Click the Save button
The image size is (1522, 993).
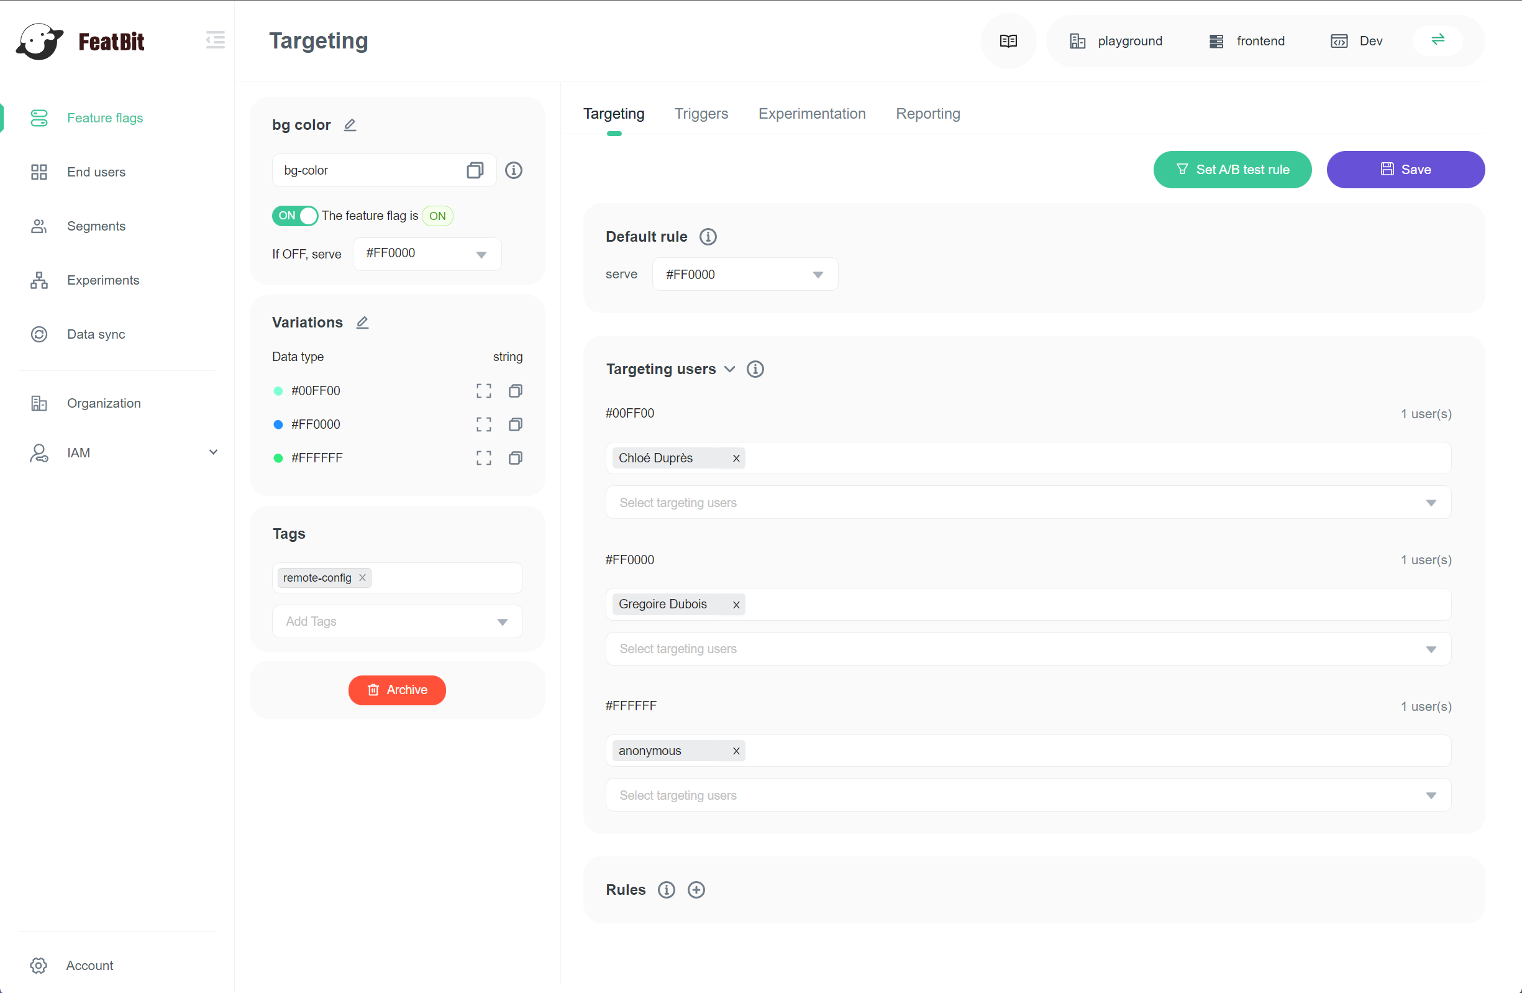[x=1406, y=170]
